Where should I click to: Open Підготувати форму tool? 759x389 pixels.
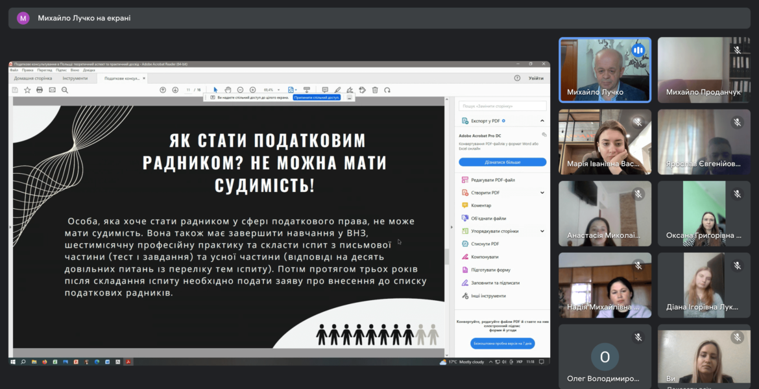[x=485, y=270]
